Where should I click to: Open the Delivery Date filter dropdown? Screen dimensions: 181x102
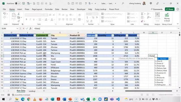point(18,35)
